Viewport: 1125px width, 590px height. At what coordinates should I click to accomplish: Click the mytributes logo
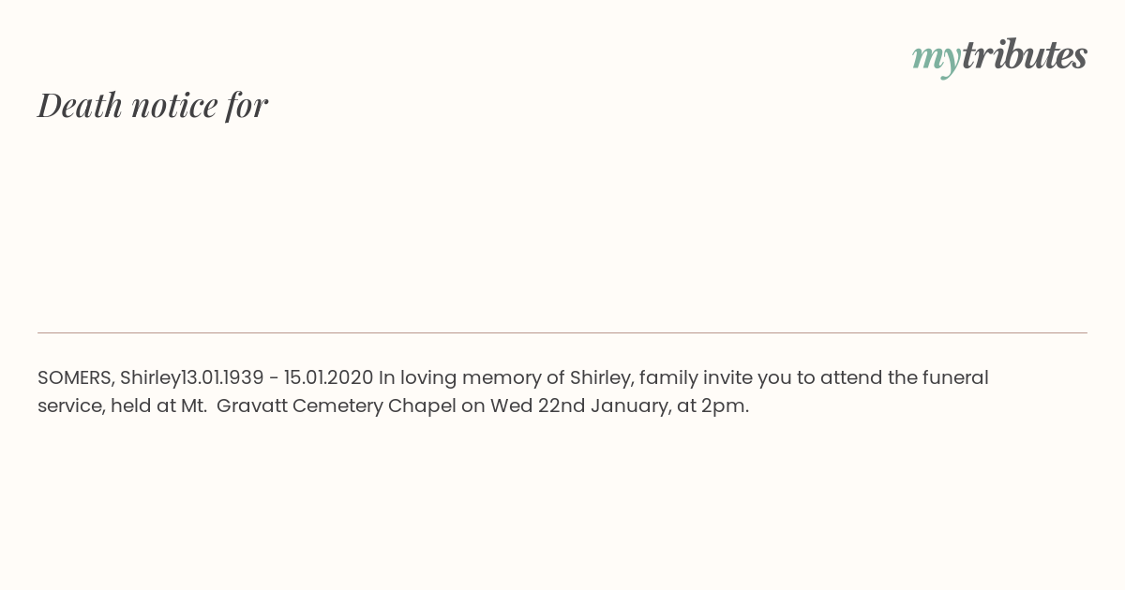point(999,56)
